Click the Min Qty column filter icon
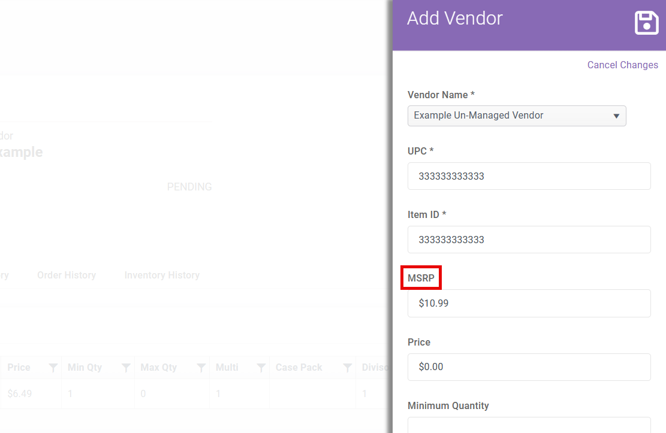This screenshot has width=666, height=433. pyautogui.click(x=126, y=368)
